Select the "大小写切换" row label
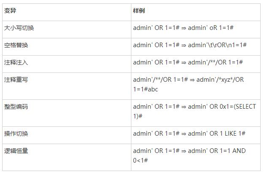Image resolution: width=264 pixels, height=174 pixels. pyautogui.click(x=19, y=27)
